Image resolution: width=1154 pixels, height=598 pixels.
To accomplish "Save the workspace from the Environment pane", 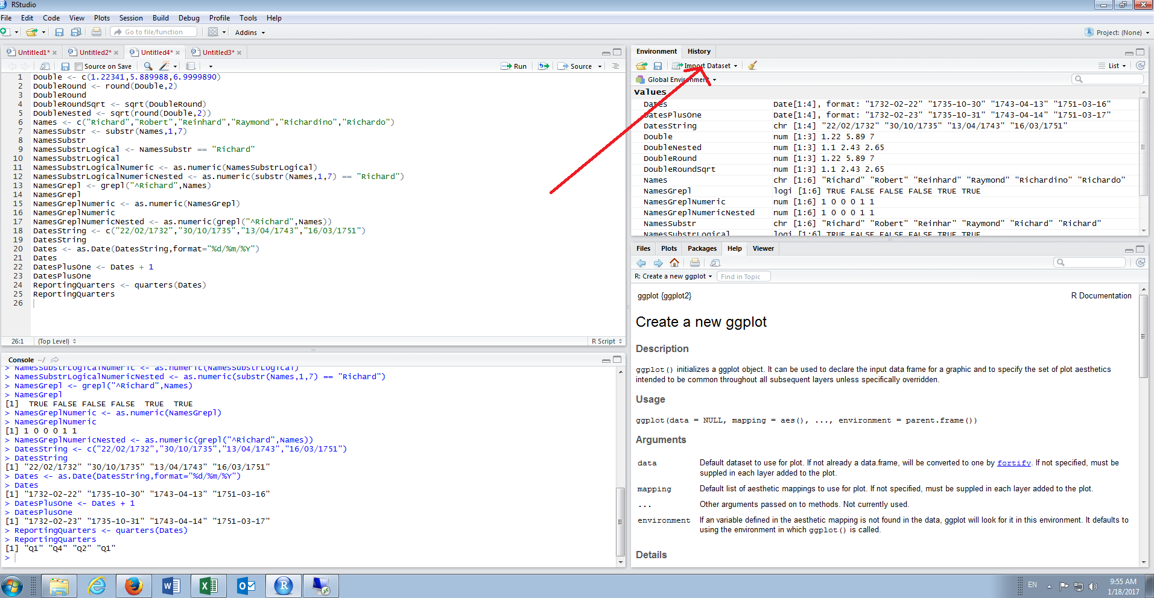I will tap(658, 66).
